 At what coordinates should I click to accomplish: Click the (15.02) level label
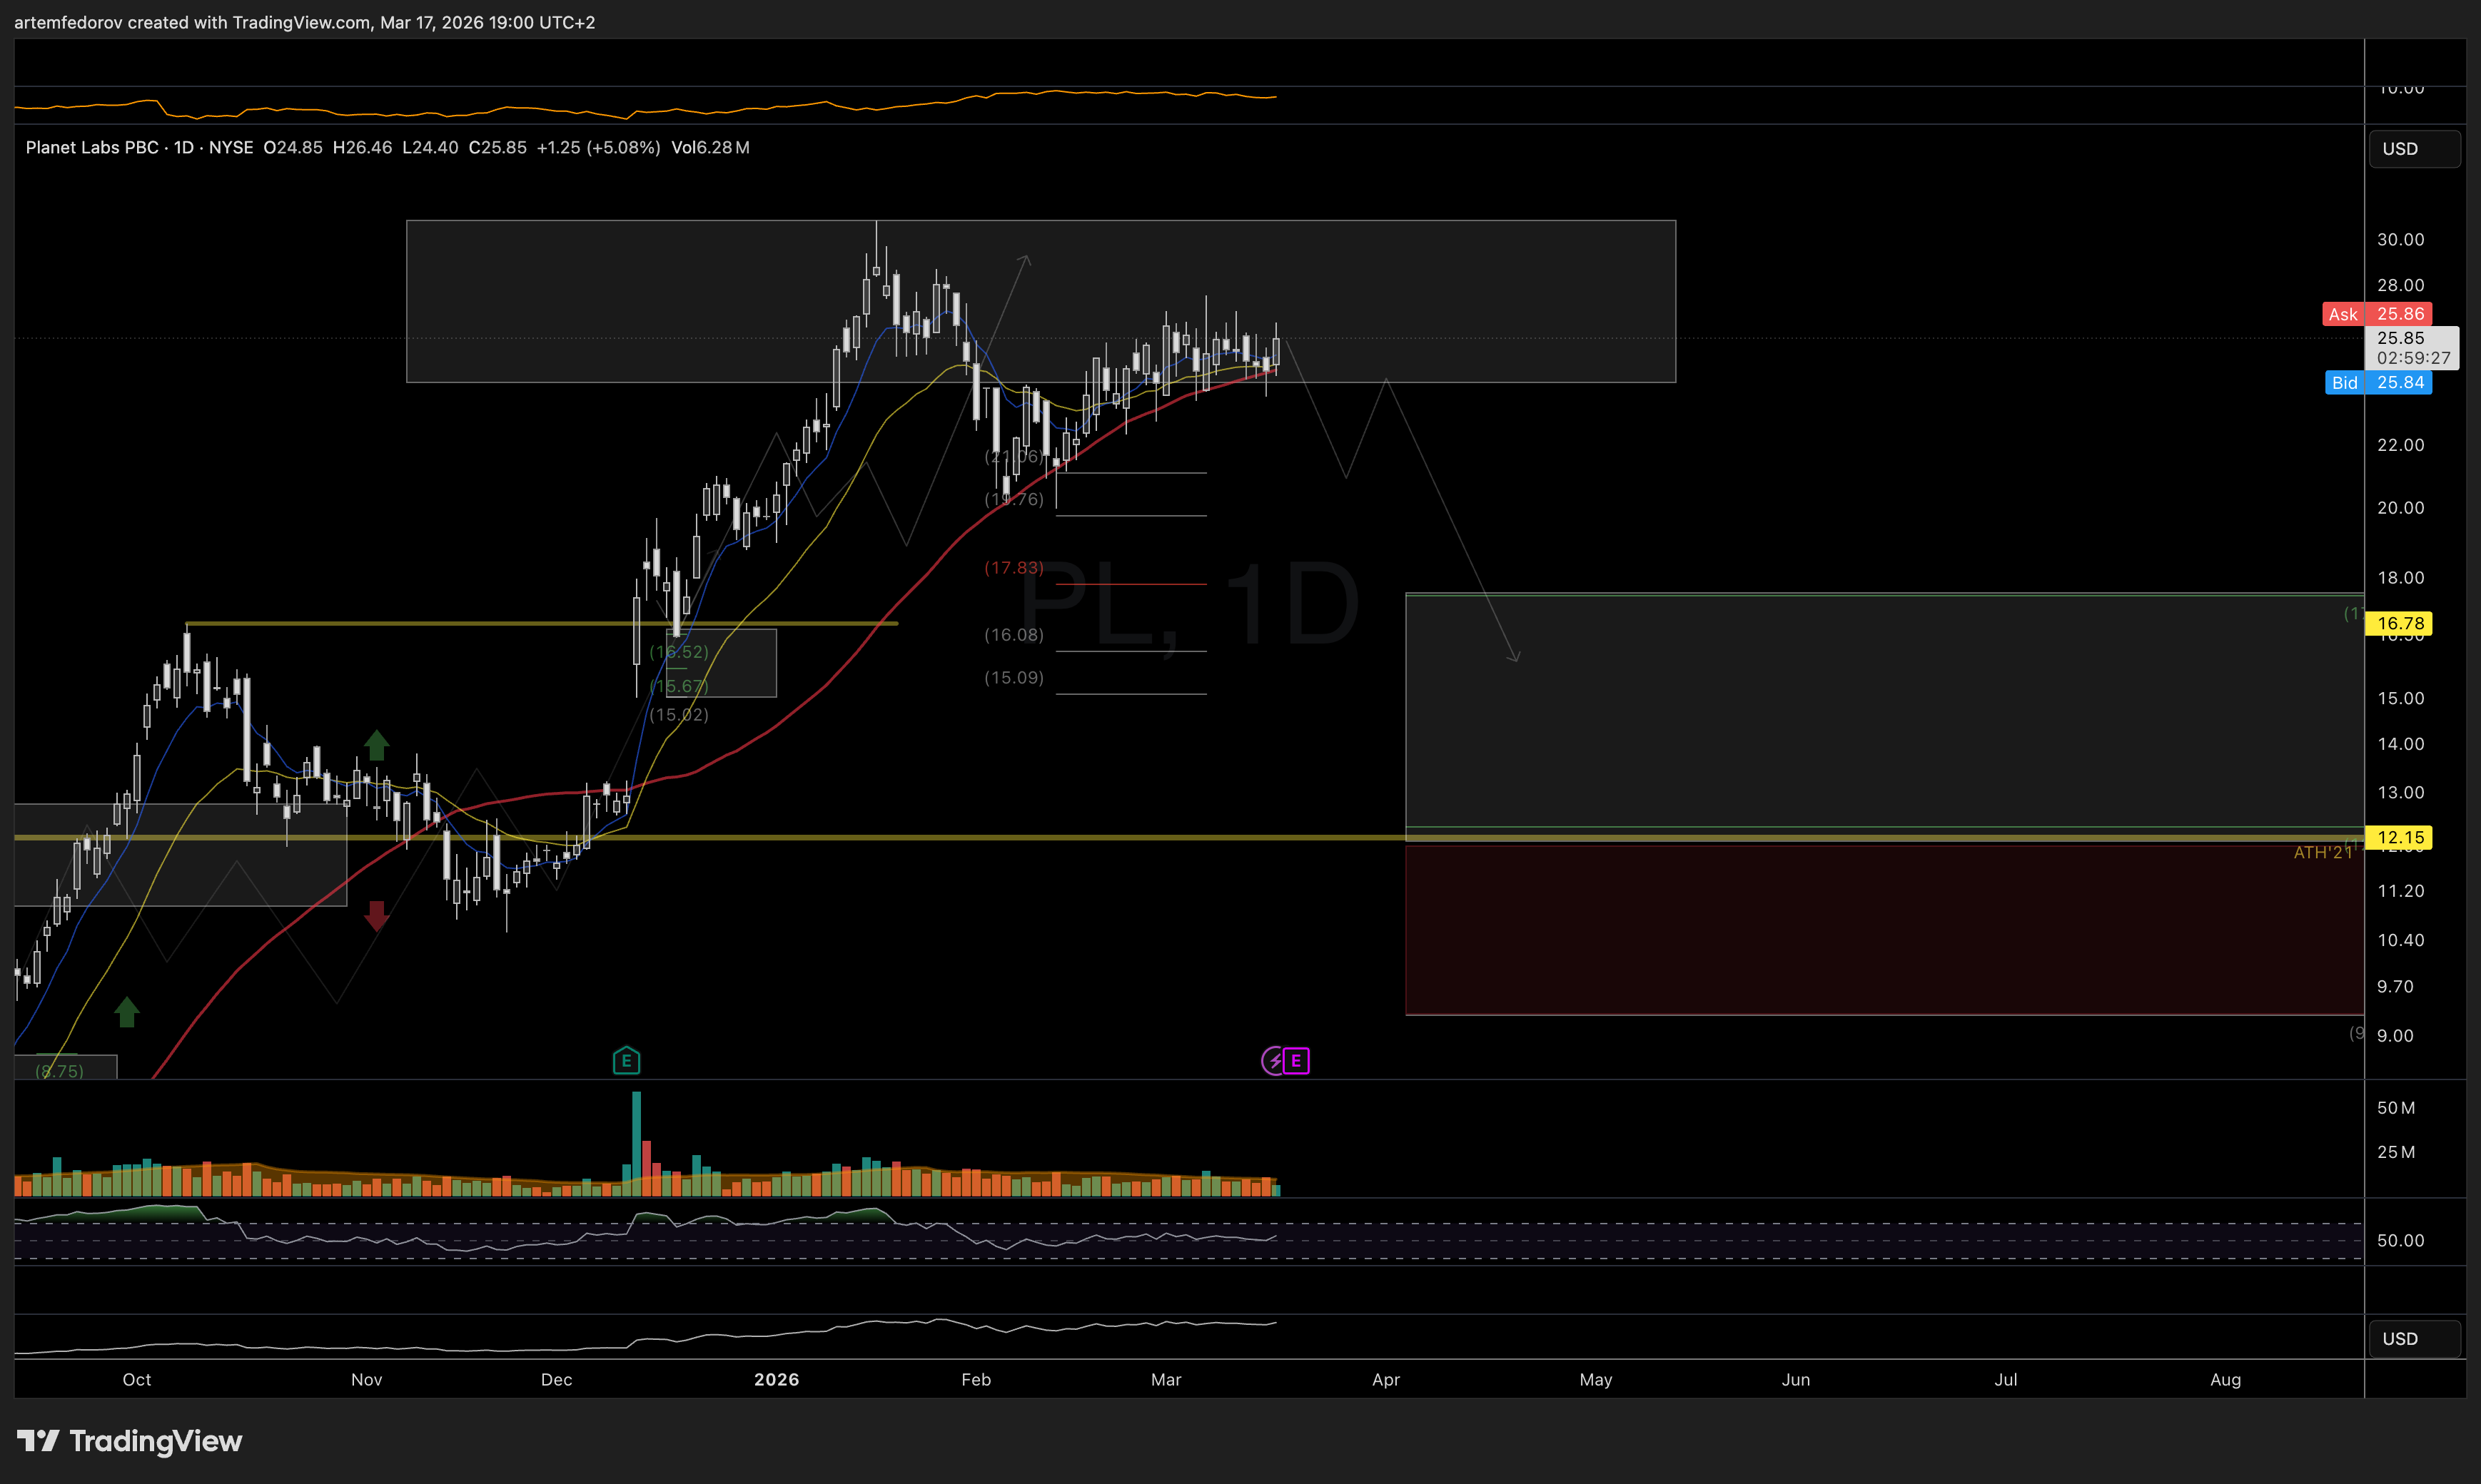(x=678, y=715)
